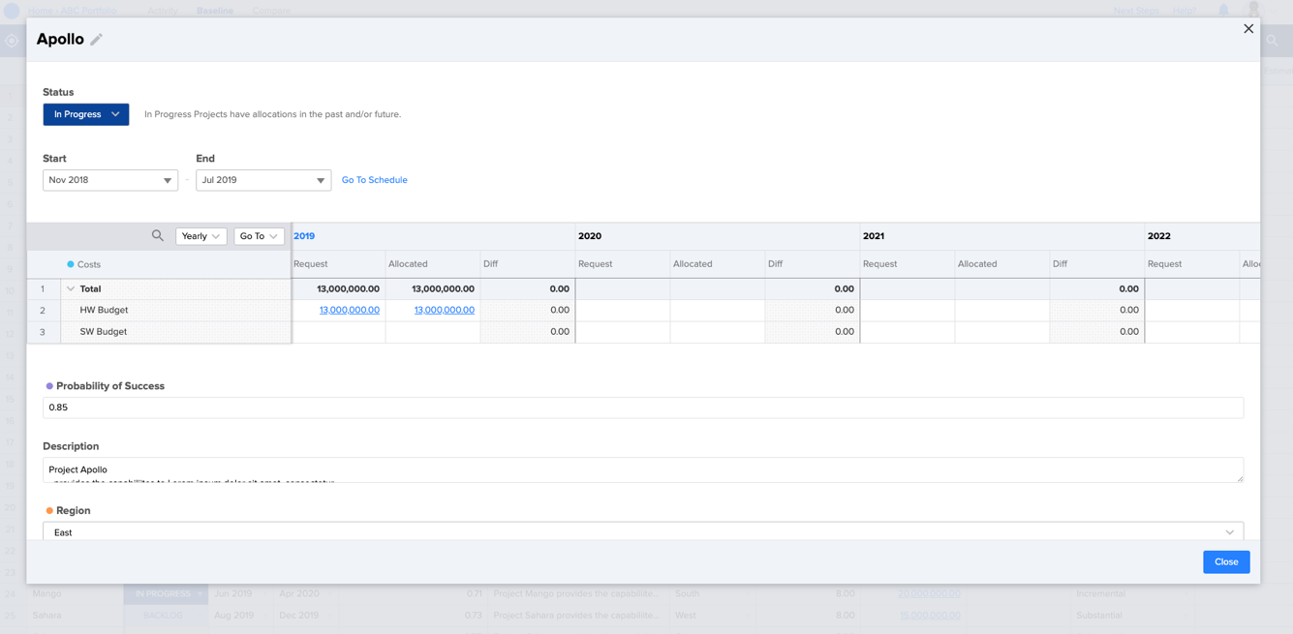Click the 2020 year column header
Viewport: 1293px width, 634px height.
(590, 236)
